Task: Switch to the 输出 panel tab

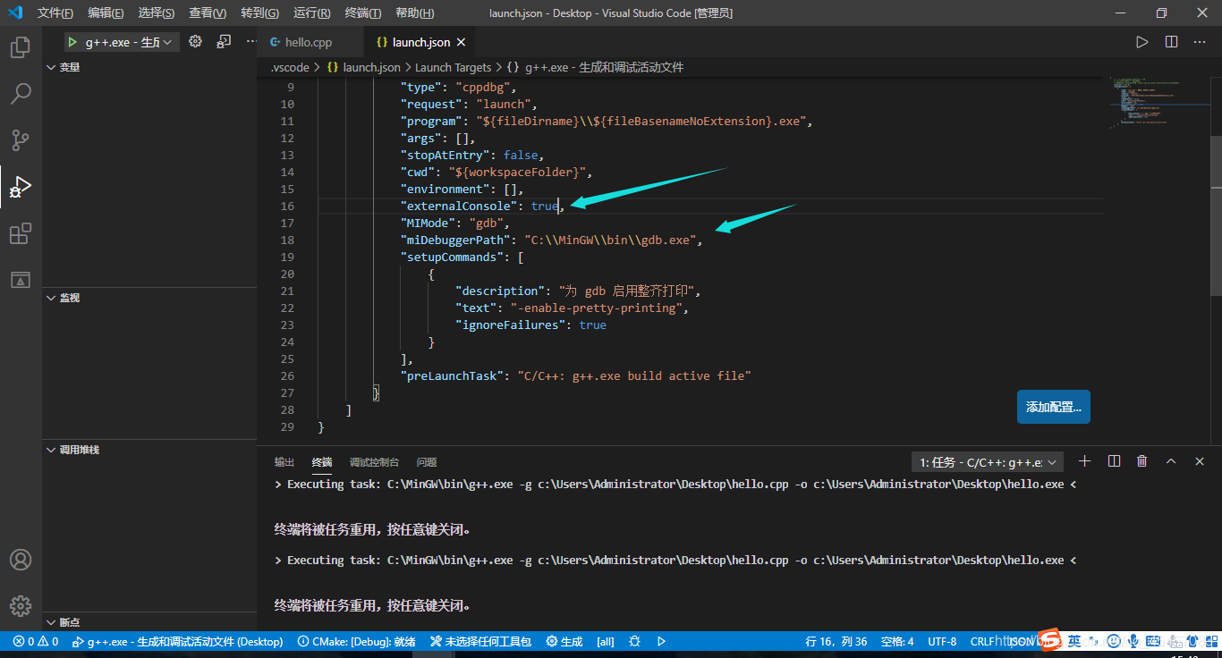Action: point(284,462)
